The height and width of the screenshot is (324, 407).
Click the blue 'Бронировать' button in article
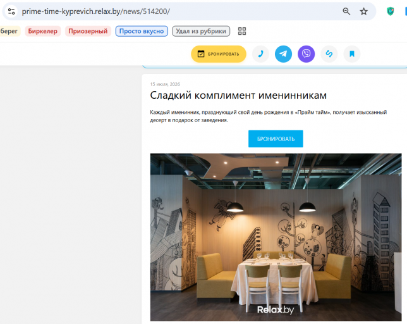click(276, 139)
